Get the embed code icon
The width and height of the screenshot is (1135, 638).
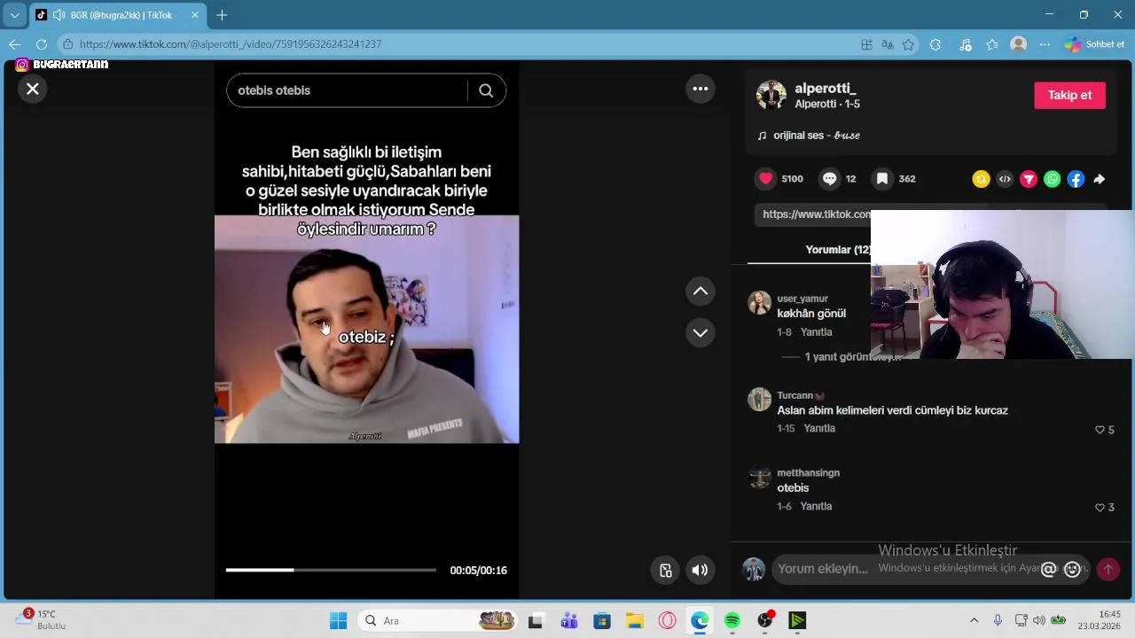tap(1005, 179)
